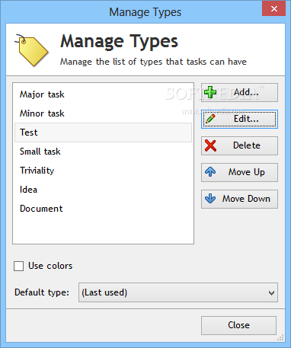Select Document in the types list
Image resolution: width=291 pixels, height=348 pixels.
[103, 209]
